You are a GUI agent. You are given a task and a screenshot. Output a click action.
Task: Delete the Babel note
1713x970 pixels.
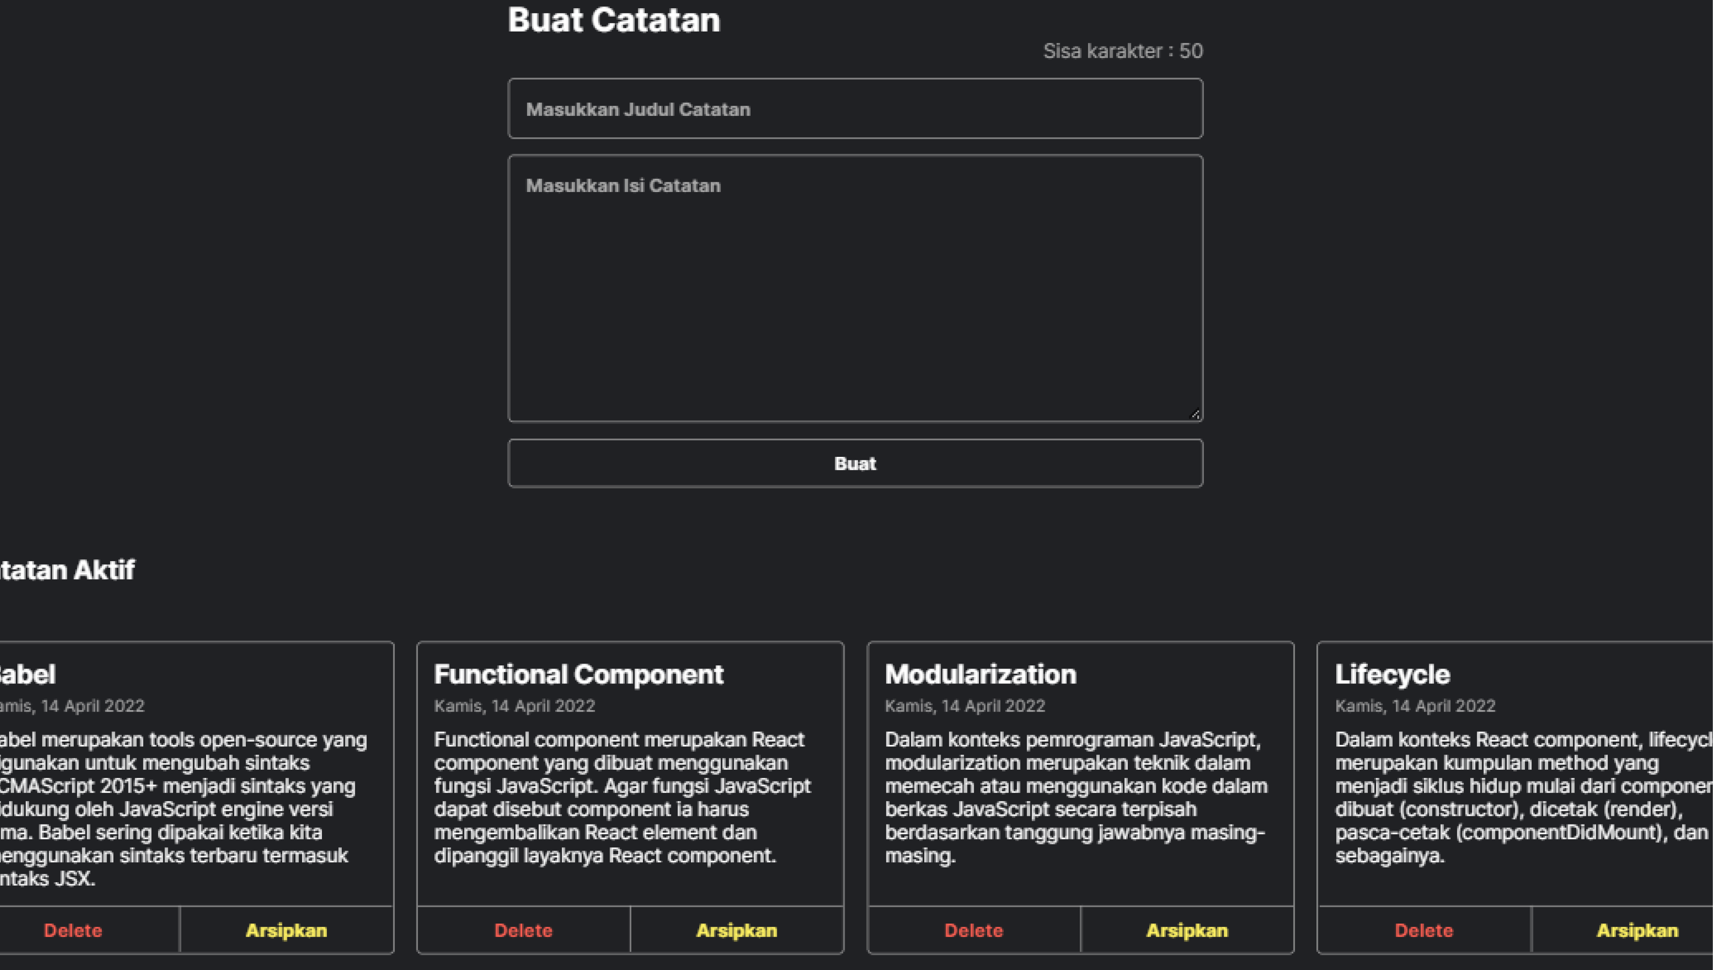(x=73, y=930)
